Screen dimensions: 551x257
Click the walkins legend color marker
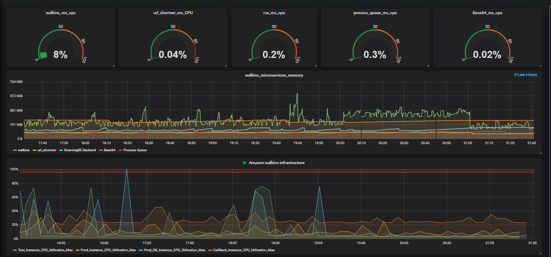pyautogui.click(x=15, y=149)
